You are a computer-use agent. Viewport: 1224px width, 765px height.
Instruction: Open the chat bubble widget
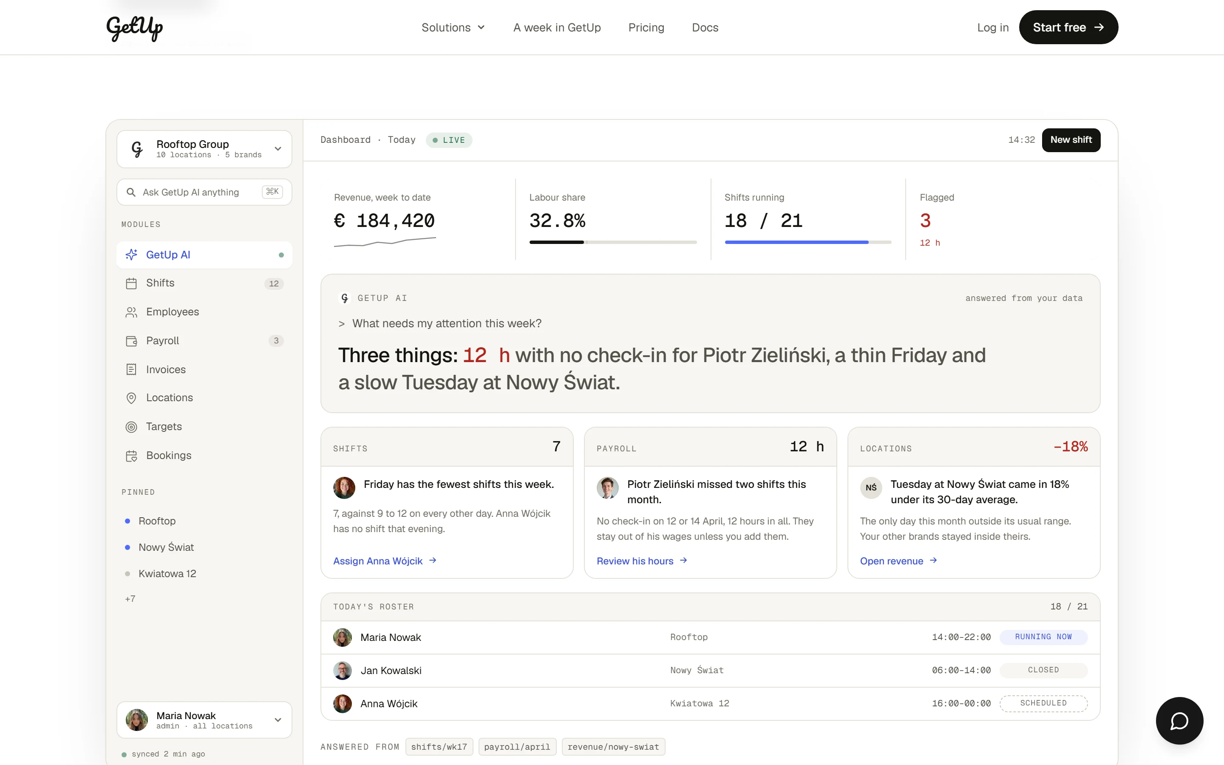coord(1179,720)
